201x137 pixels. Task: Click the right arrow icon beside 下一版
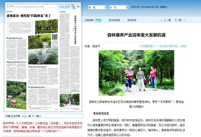(x=40, y=116)
